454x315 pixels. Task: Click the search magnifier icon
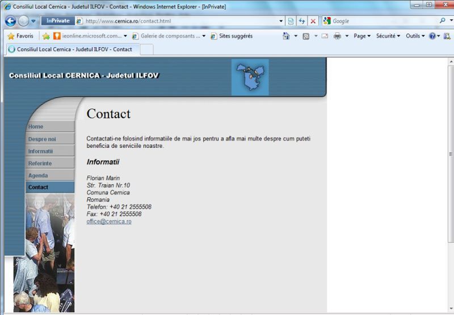pyautogui.click(x=443, y=21)
